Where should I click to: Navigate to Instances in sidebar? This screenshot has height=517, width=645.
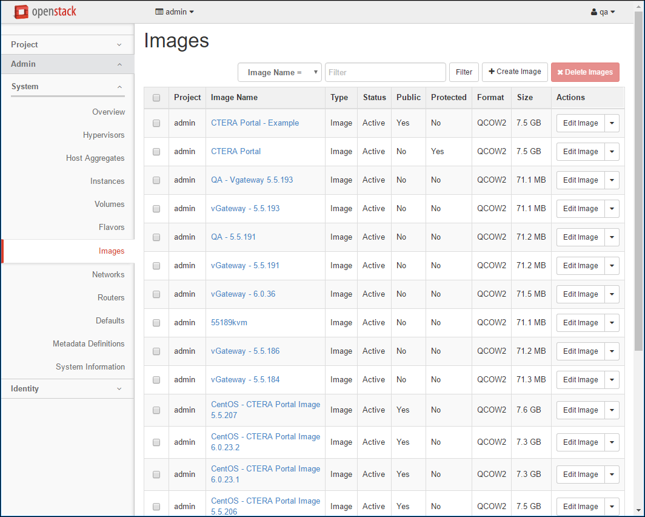[x=107, y=181]
